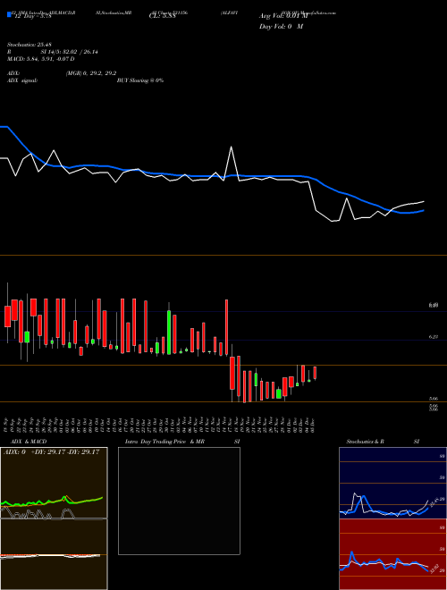The image size is (447, 590).
Task: Click the 'Stochastics & R' panel title
Action: (365, 442)
